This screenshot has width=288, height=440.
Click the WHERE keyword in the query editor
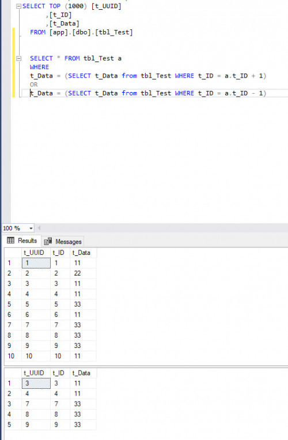coord(39,67)
